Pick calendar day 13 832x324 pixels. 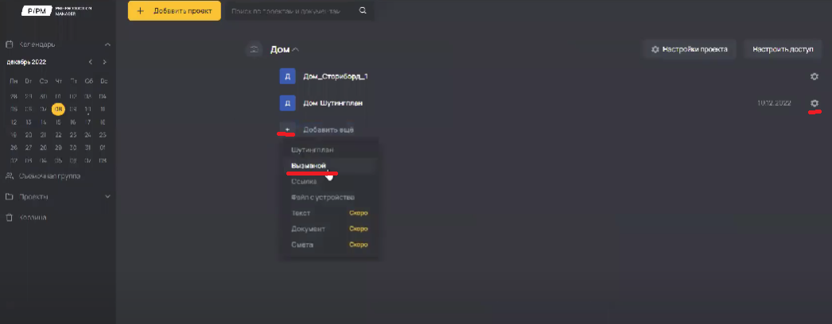[x=29, y=121]
